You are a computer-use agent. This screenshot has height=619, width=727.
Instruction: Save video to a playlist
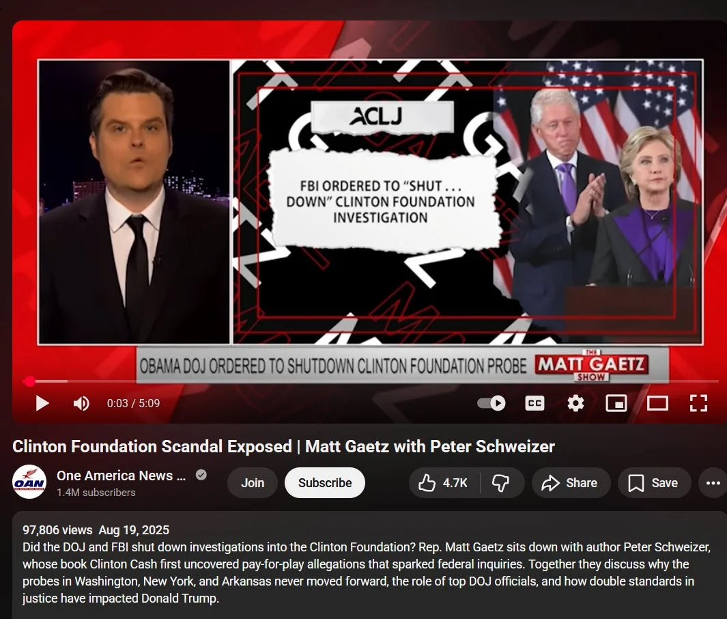[x=654, y=482]
